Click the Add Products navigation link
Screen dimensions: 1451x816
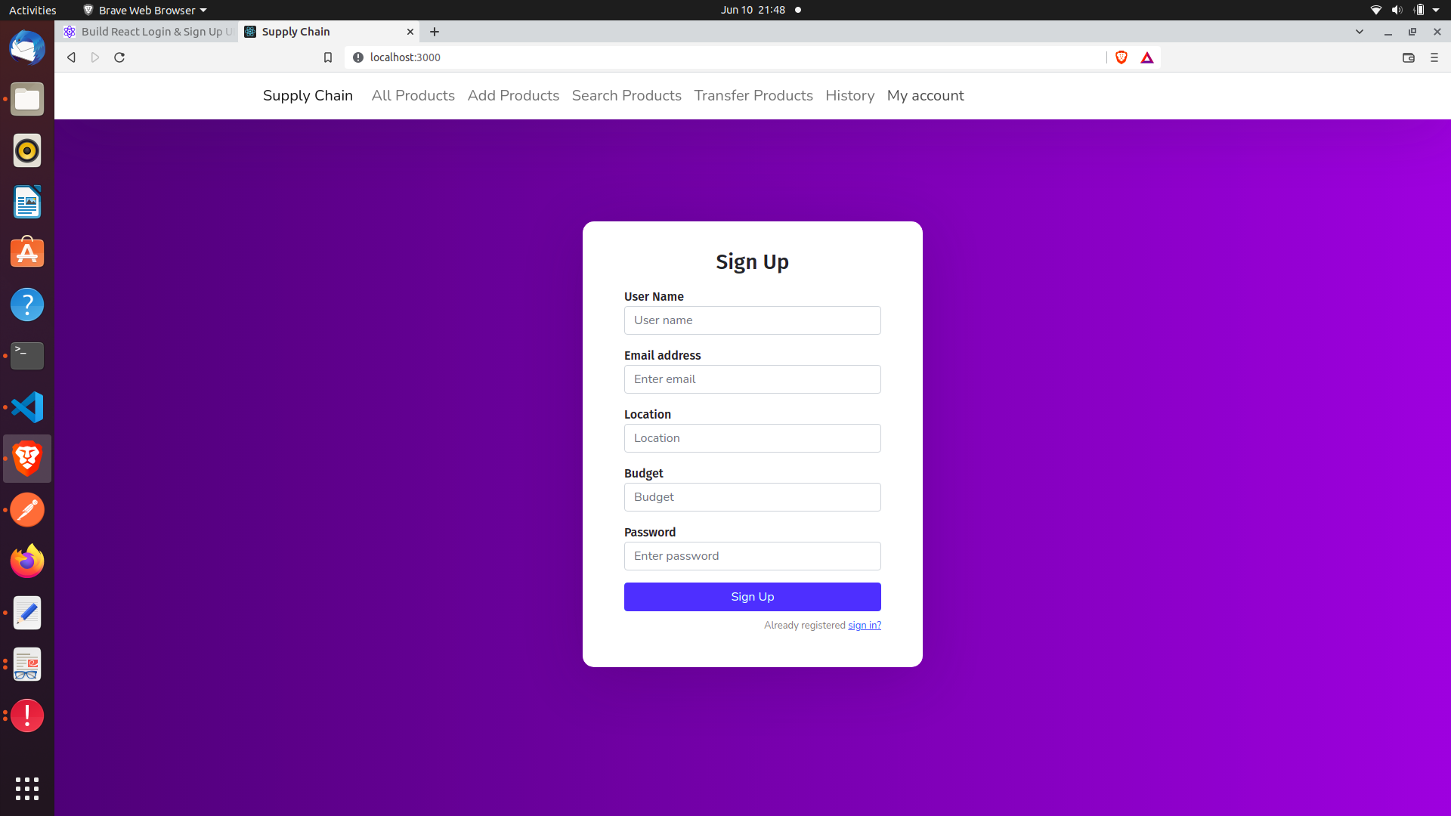(x=513, y=94)
